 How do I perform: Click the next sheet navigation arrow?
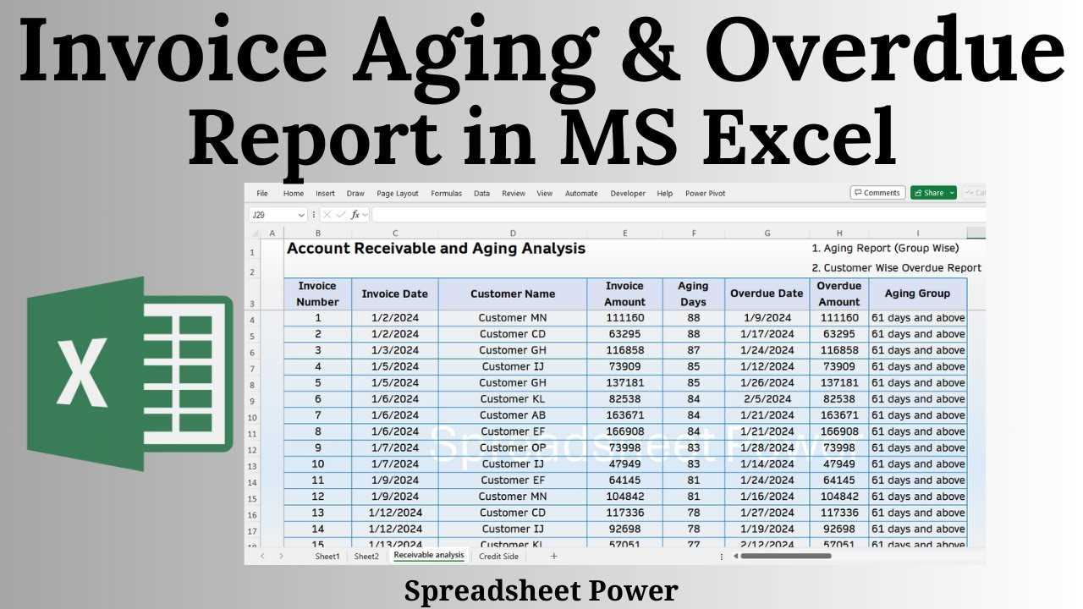tap(282, 557)
